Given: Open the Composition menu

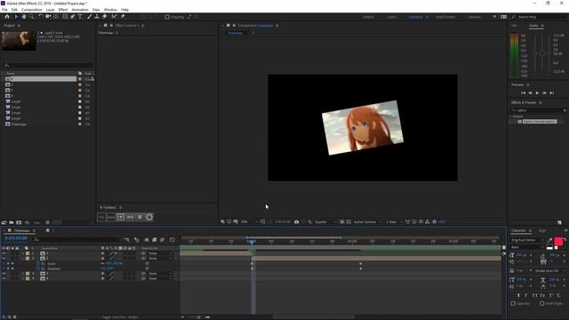Looking at the screenshot, I should [32, 10].
